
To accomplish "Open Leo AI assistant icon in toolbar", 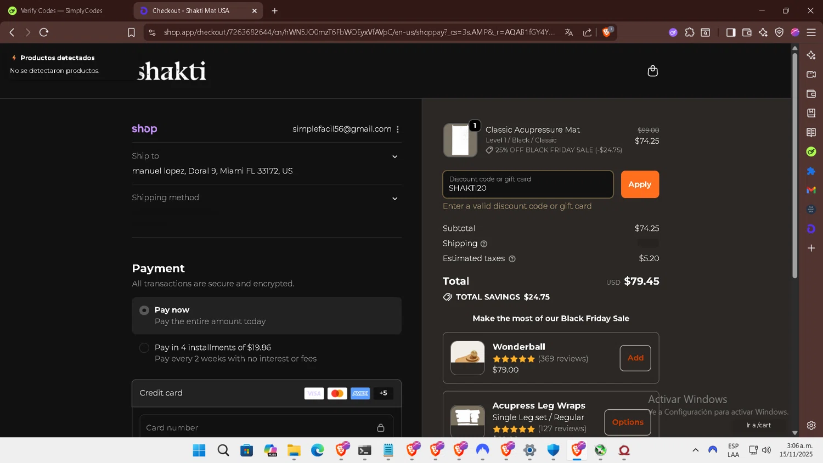I will pyautogui.click(x=763, y=32).
